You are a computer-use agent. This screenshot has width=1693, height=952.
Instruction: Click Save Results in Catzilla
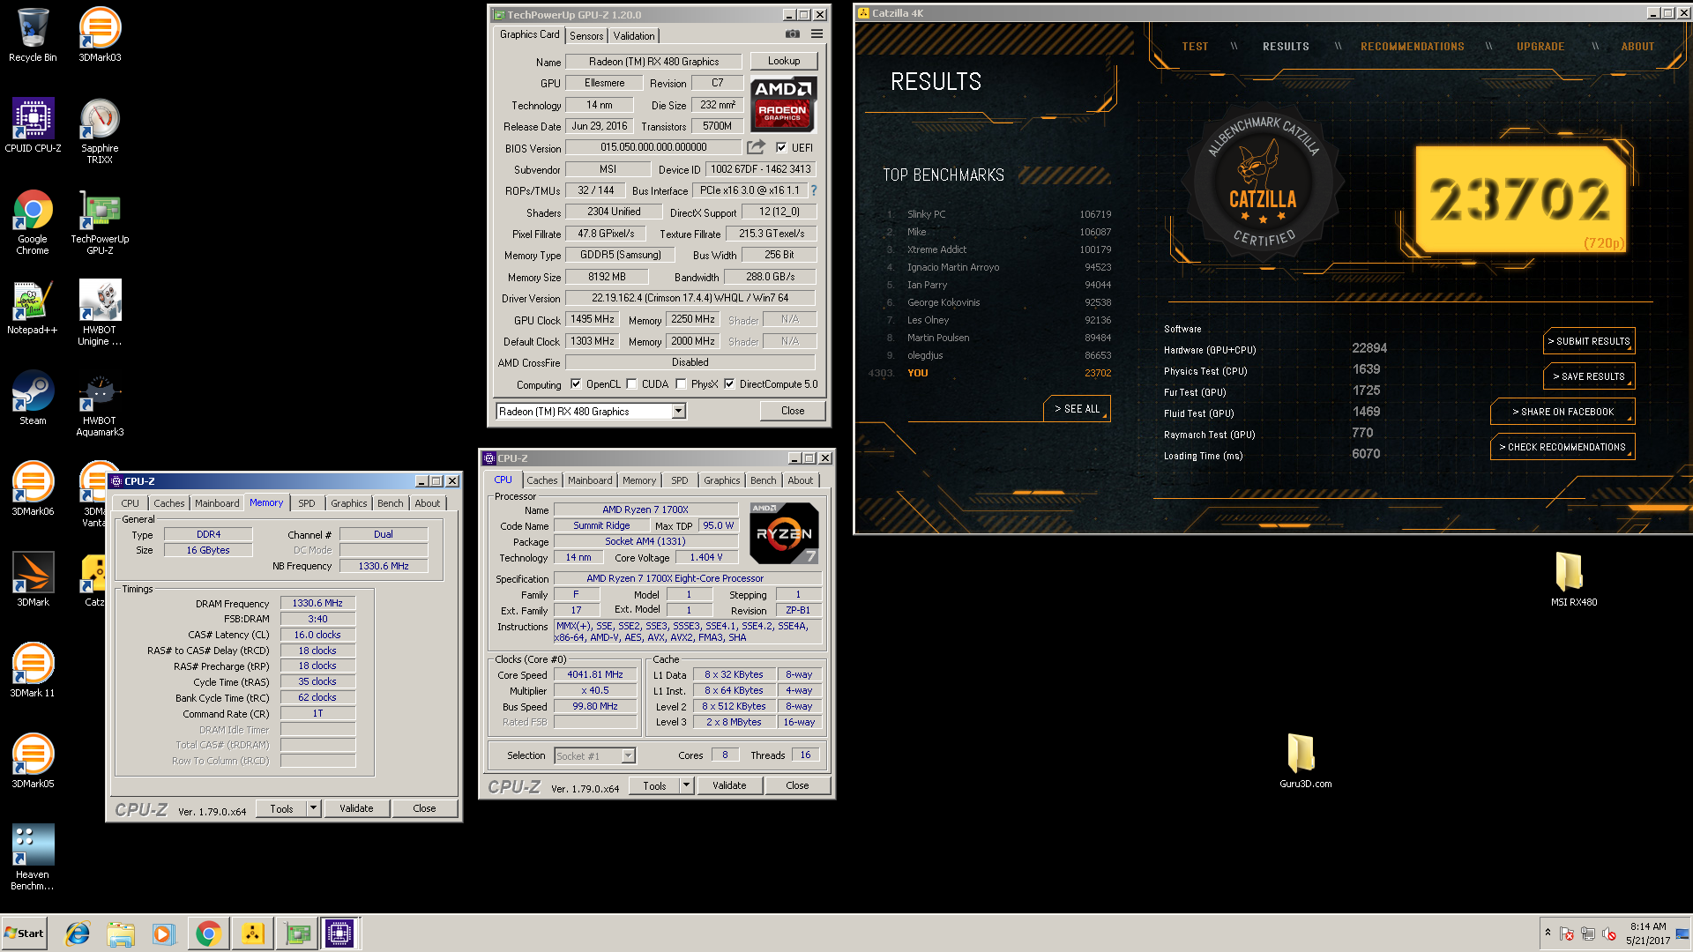(x=1589, y=376)
